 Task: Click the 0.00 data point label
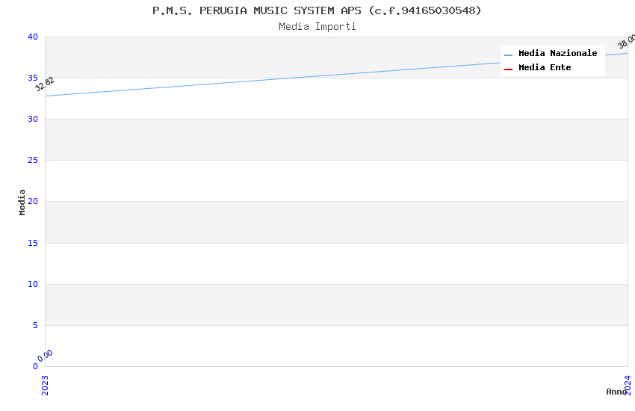(x=46, y=356)
